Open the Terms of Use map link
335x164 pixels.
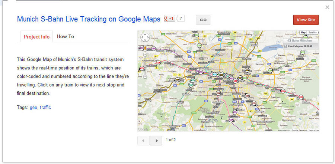pyautogui.click(x=314, y=130)
